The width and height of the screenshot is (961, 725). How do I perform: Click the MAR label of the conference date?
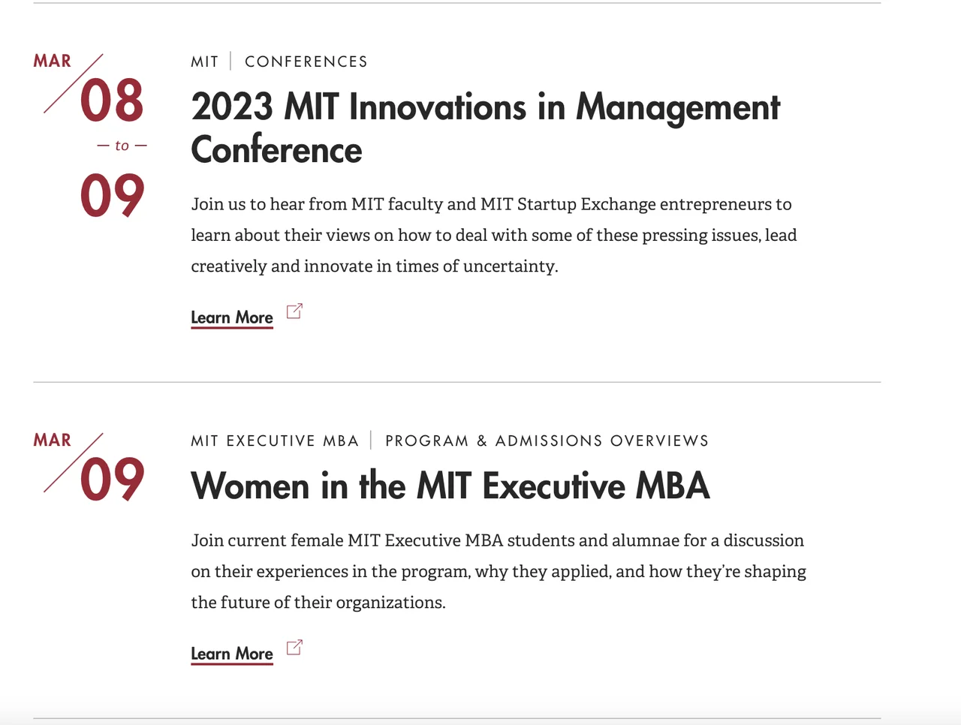tap(52, 61)
